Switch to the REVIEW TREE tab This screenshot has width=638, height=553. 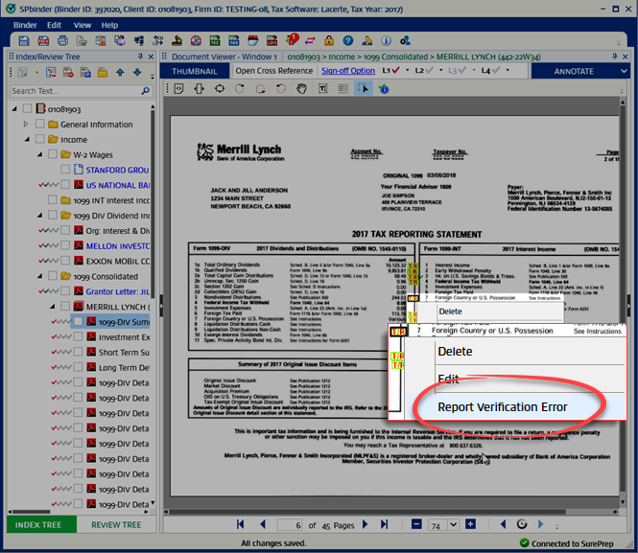(x=116, y=524)
